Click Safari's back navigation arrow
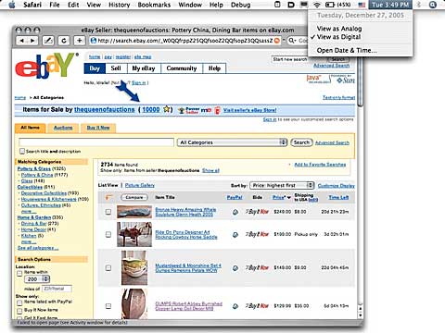445x333 pixels. click(21, 41)
